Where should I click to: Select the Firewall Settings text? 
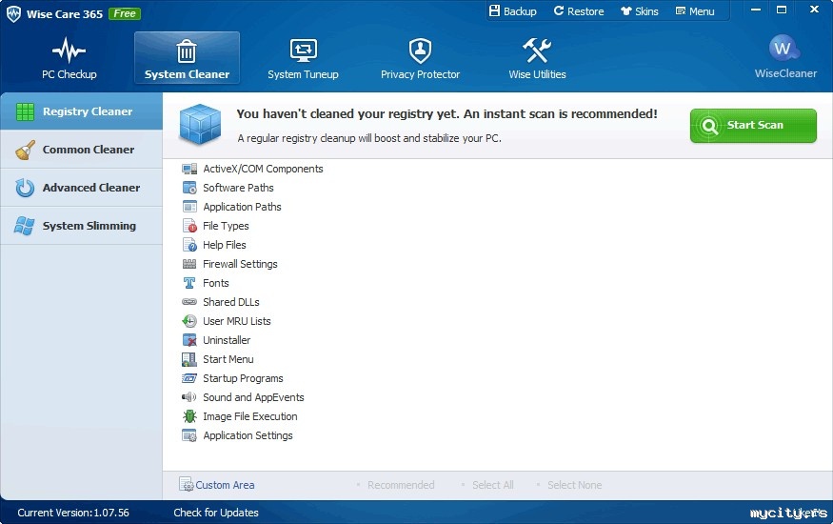(x=240, y=264)
